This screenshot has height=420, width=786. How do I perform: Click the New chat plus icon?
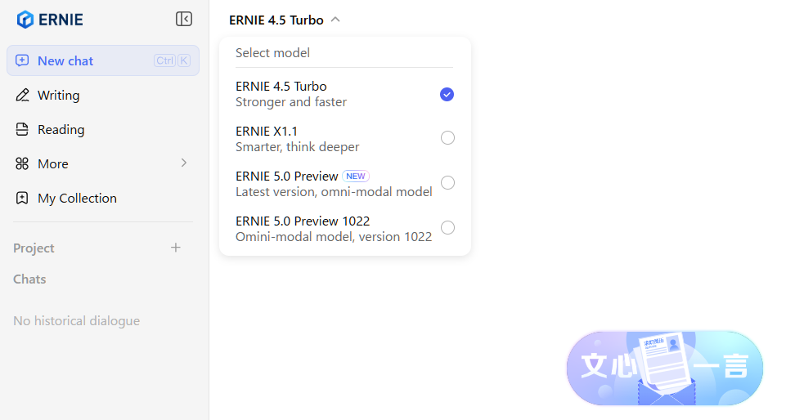[x=22, y=60]
